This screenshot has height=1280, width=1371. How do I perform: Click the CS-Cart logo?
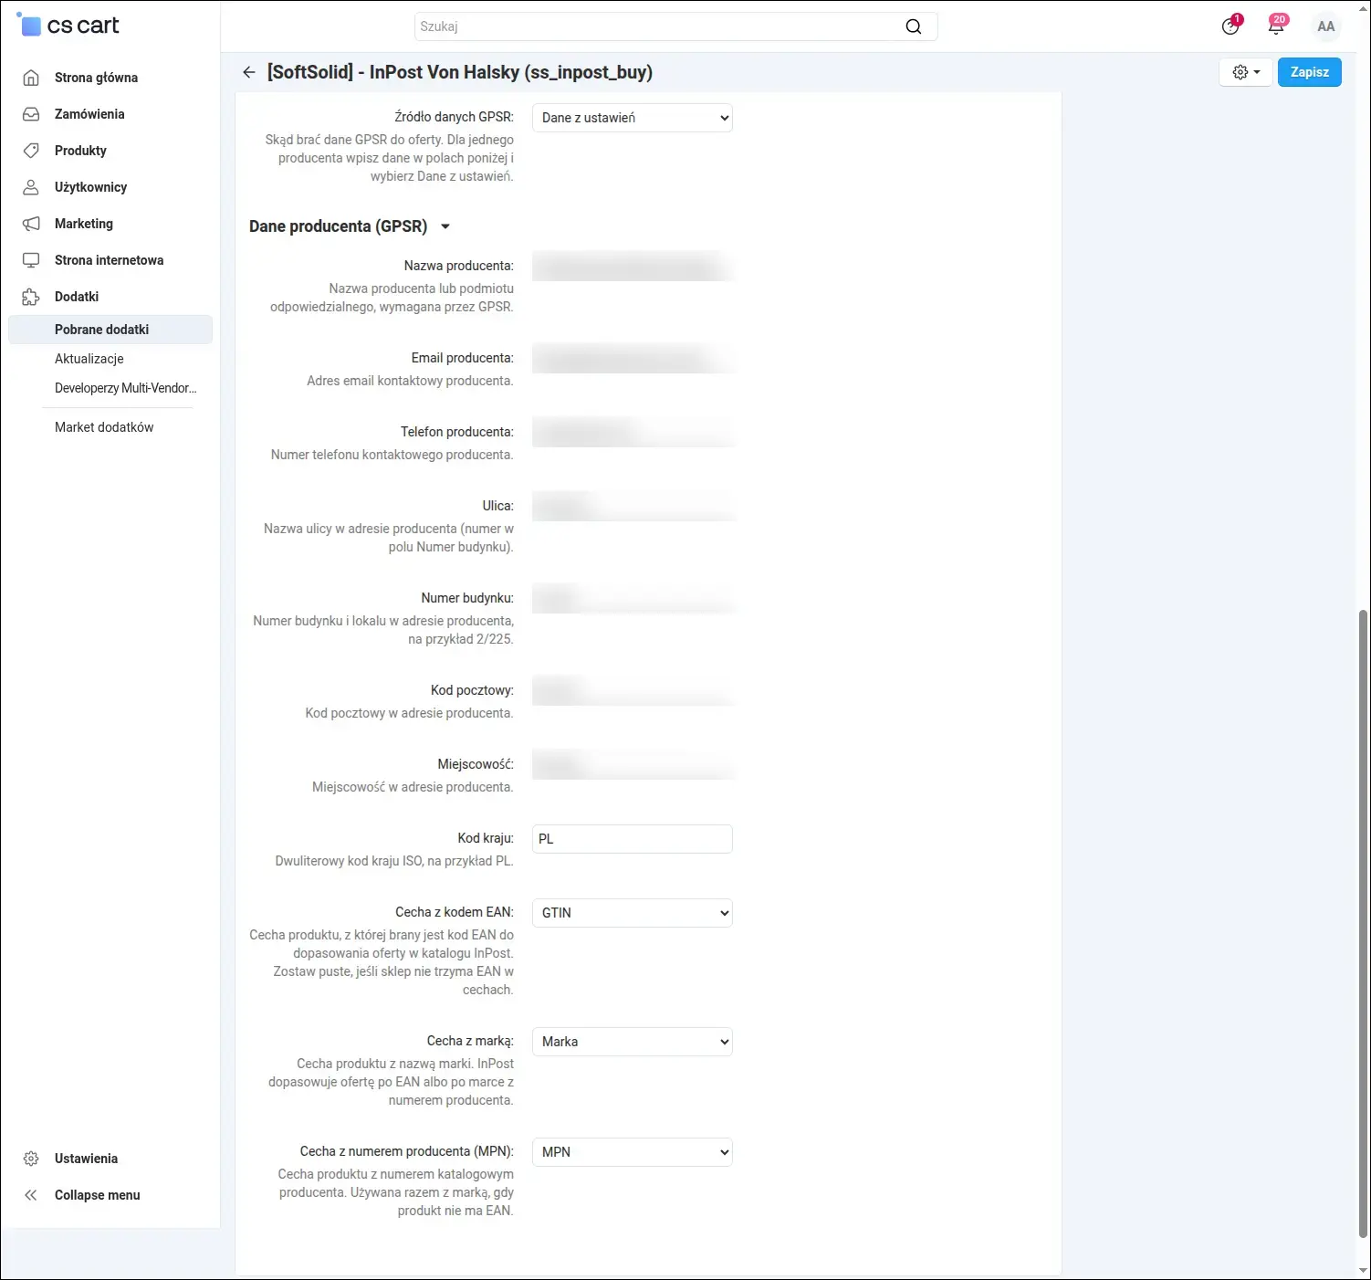(68, 26)
